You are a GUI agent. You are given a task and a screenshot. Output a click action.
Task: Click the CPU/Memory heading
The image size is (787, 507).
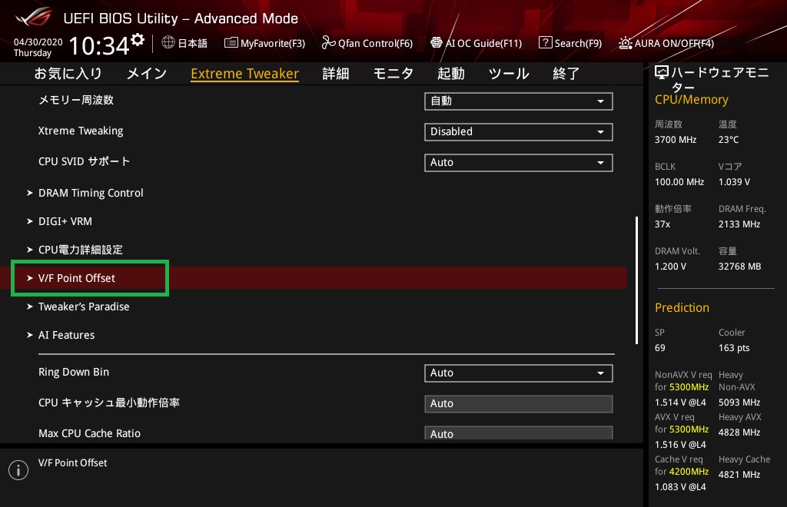click(691, 100)
